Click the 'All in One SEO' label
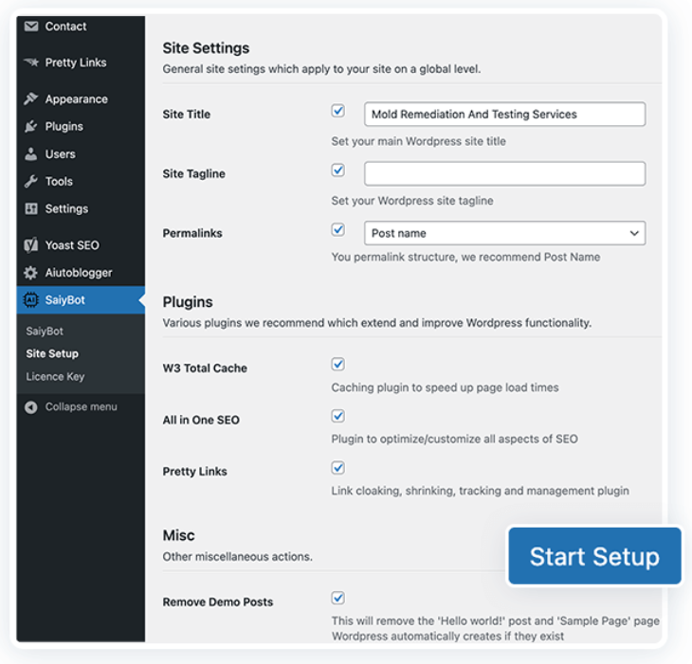 point(201,420)
